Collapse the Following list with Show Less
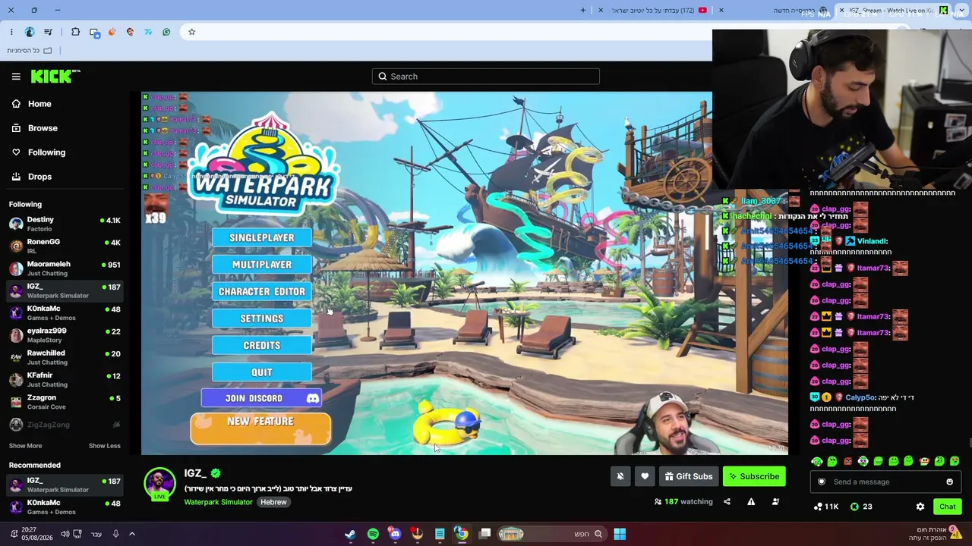Viewport: 972px width, 546px height. coord(105,446)
